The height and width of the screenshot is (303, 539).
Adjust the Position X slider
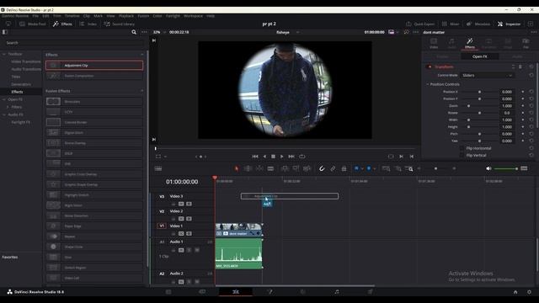pos(479,92)
